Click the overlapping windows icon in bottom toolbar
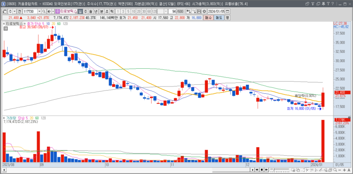Image resolution: width=353 pixels, height=174 pixels. [298, 170]
